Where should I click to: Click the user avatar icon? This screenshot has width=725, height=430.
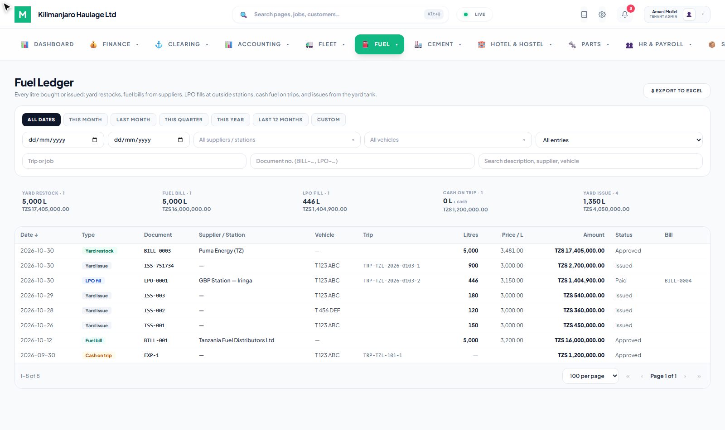(x=689, y=14)
